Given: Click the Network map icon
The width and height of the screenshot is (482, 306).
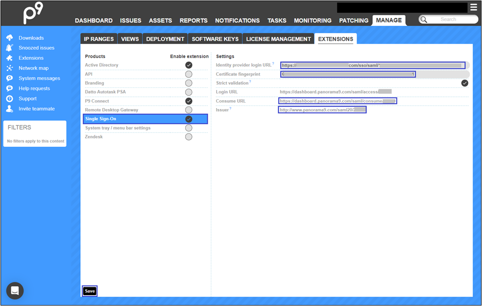Looking at the screenshot, I should (x=9, y=68).
